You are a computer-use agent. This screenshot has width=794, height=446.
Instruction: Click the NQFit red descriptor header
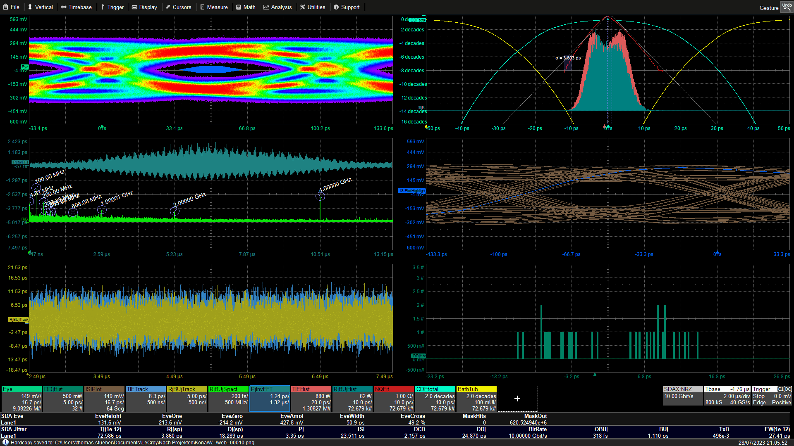tap(394, 389)
